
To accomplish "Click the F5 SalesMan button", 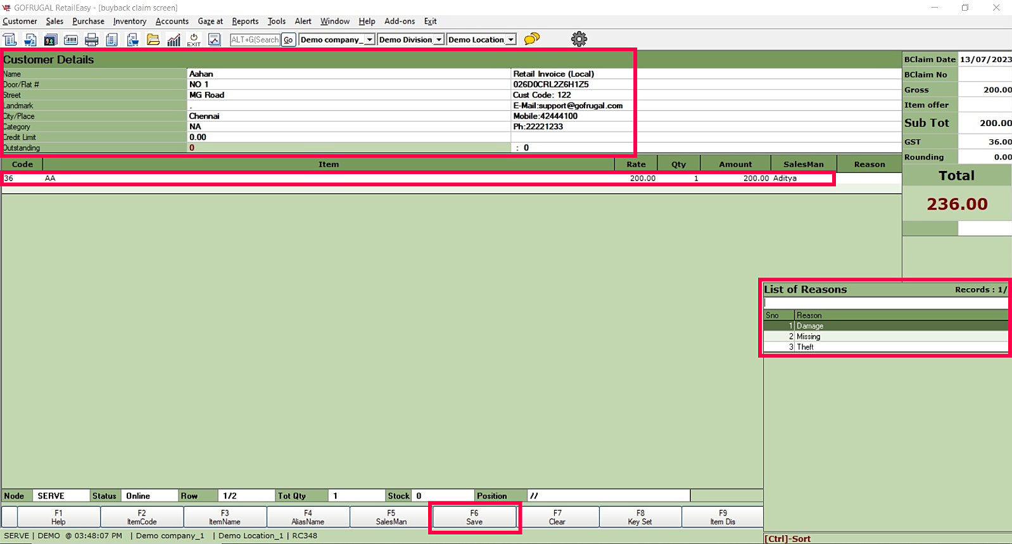I will (391, 517).
